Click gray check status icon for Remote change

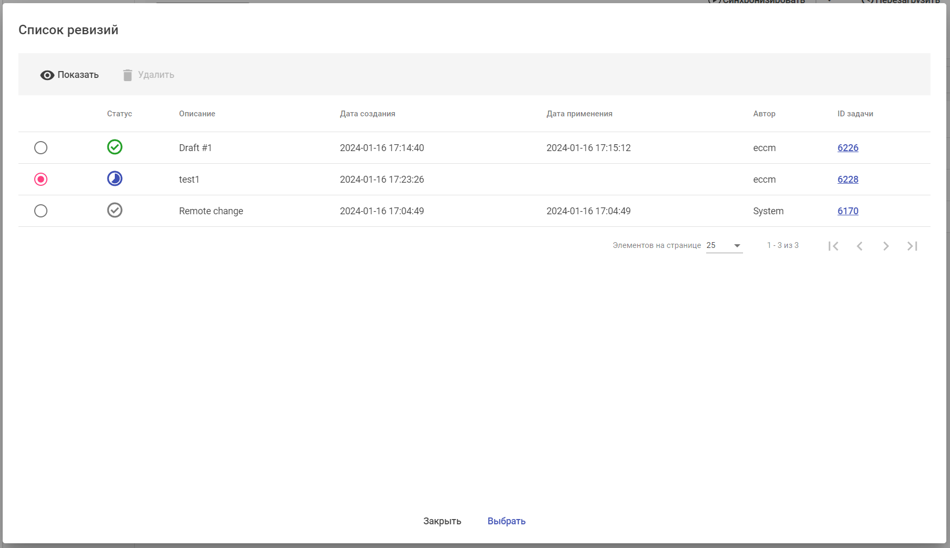point(115,210)
